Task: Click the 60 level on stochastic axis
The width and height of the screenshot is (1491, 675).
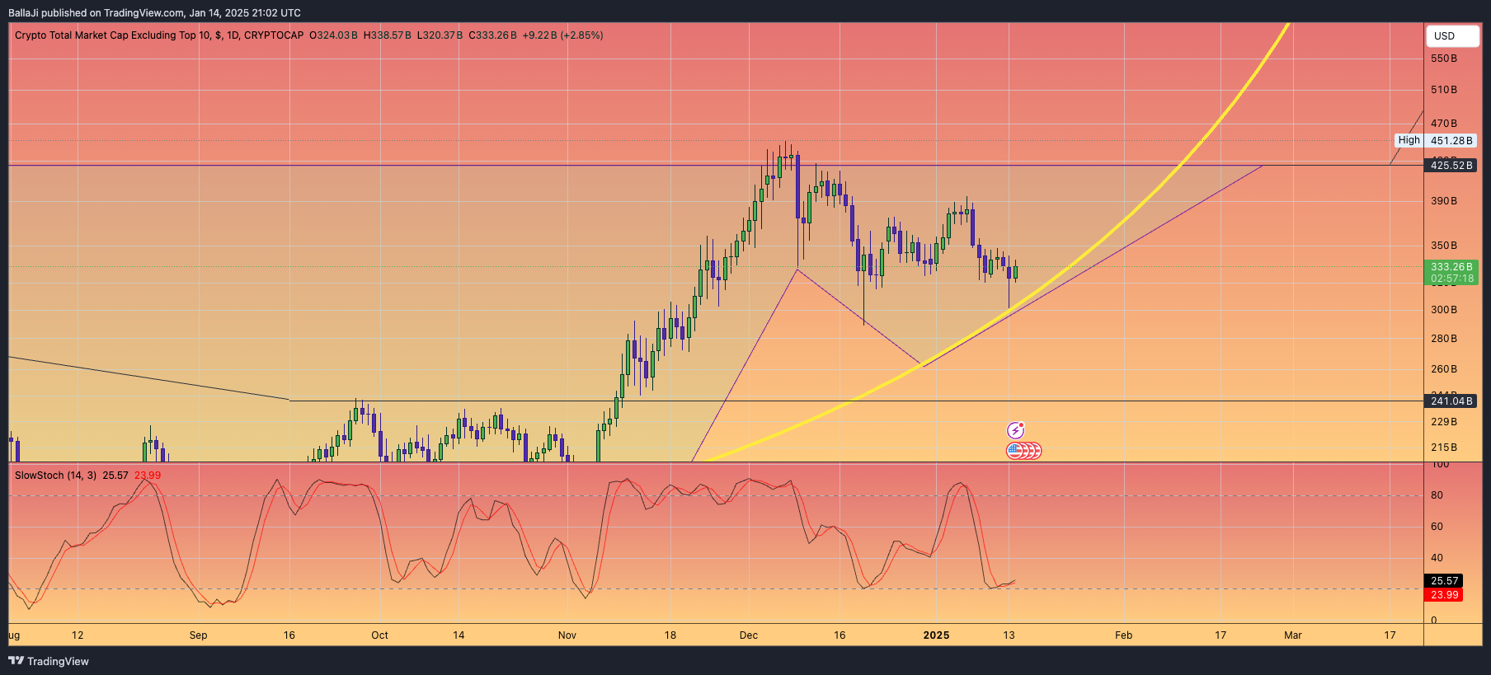Action: pyautogui.click(x=1437, y=527)
